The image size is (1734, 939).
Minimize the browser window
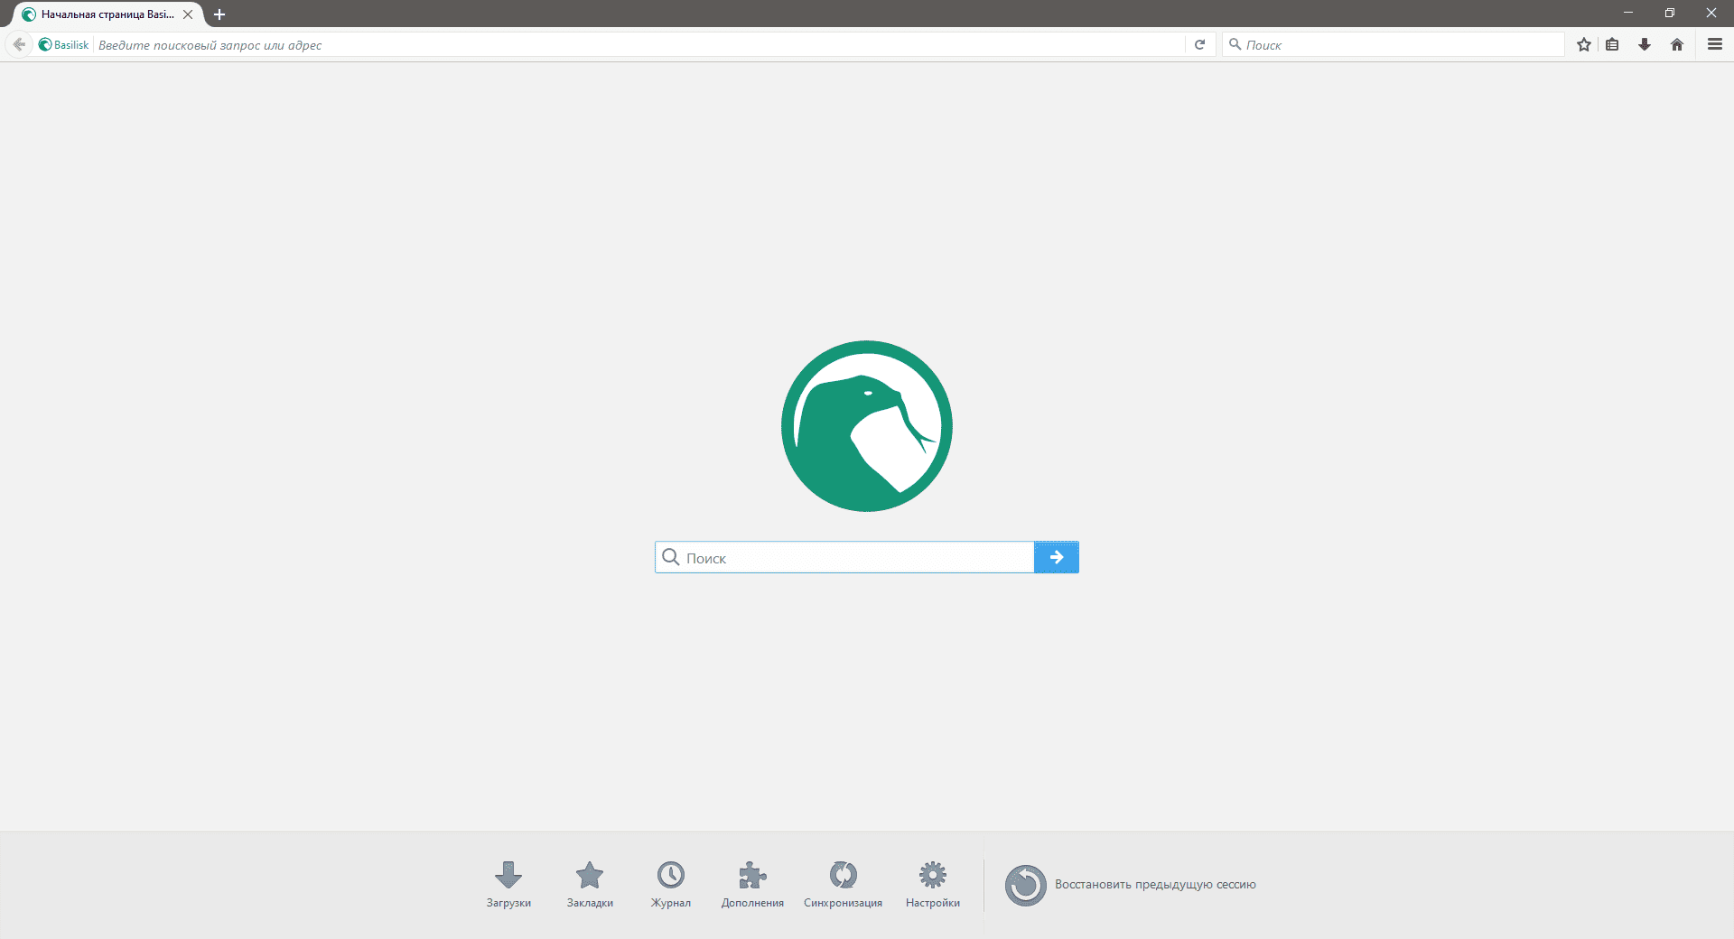pos(1628,13)
